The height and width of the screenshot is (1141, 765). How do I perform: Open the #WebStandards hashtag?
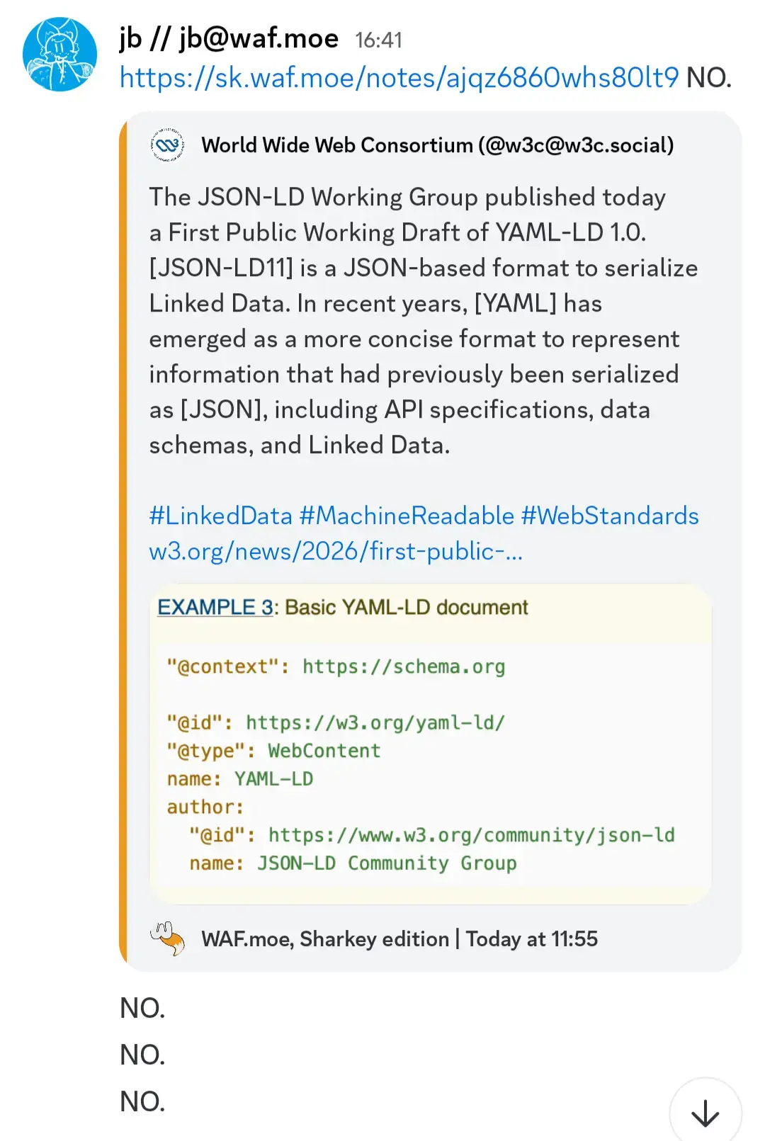[610, 516]
